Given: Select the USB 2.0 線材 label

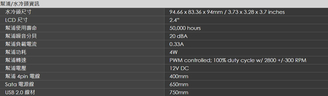Looking at the screenshot, I should click(x=20, y=92).
